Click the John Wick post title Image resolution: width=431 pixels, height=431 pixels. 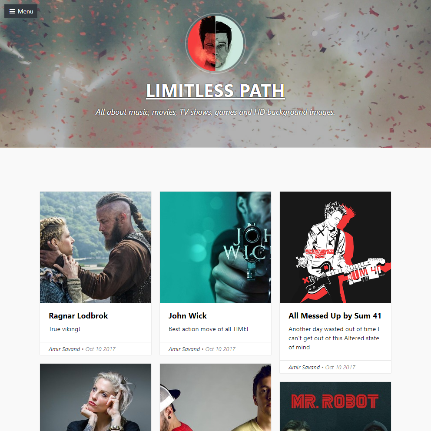(x=187, y=316)
